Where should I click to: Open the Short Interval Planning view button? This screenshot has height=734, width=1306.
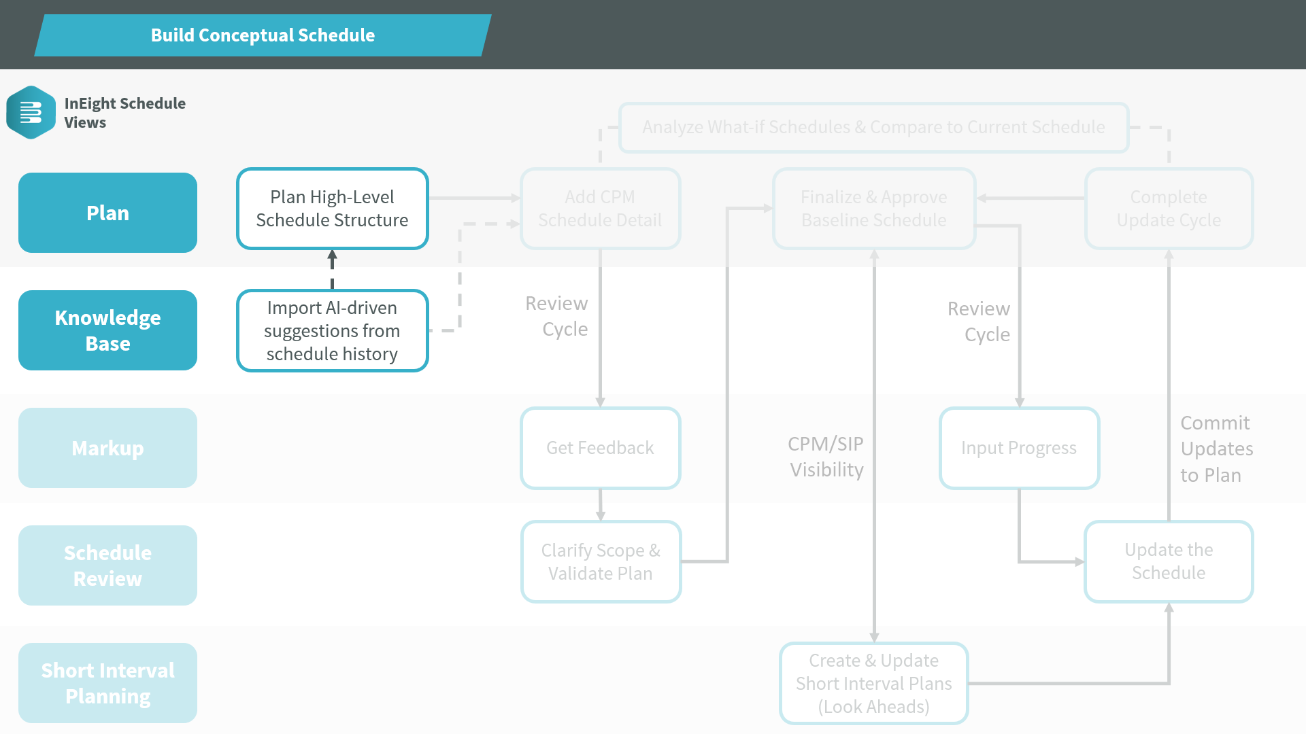(107, 683)
